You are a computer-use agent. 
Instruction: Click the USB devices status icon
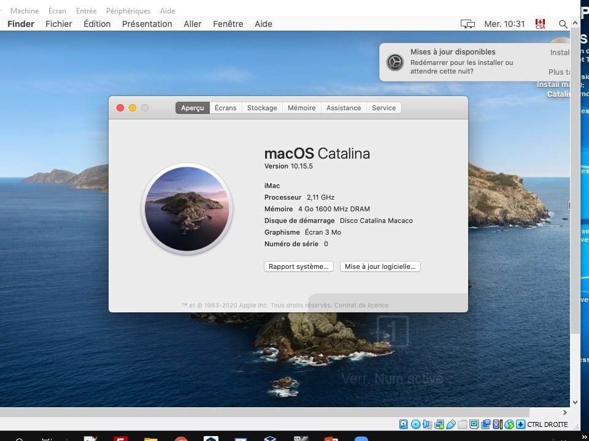451,424
